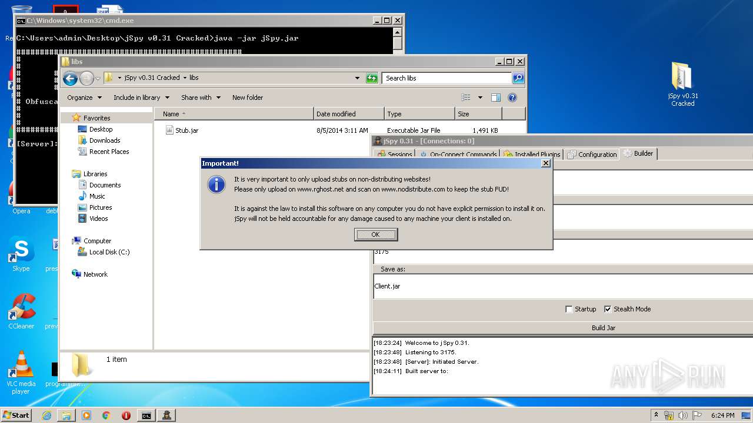The height and width of the screenshot is (423, 753).
Task: Click the Explorer help icon
Action: [x=512, y=98]
